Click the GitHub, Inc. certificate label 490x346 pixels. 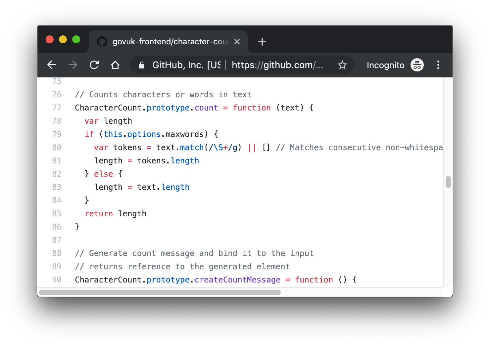click(186, 65)
